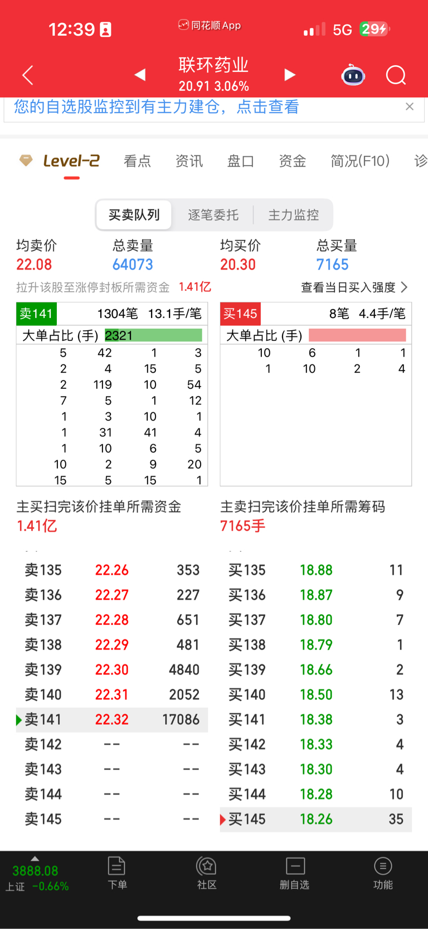The width and height of the screenshot is (428, 929).
Task: Select the 买135 row at 18.88
Action: coord(316,570)
